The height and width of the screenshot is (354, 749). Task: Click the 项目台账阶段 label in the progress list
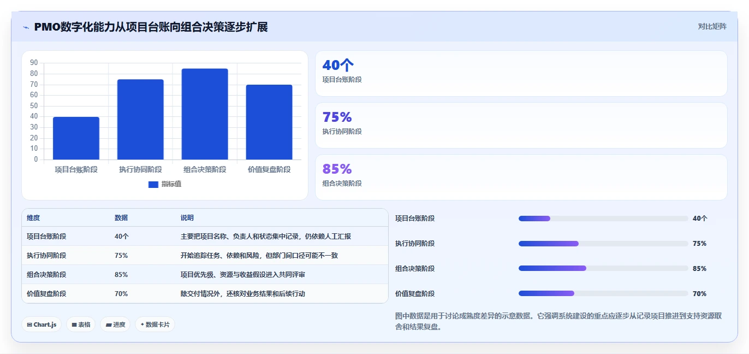415,219
